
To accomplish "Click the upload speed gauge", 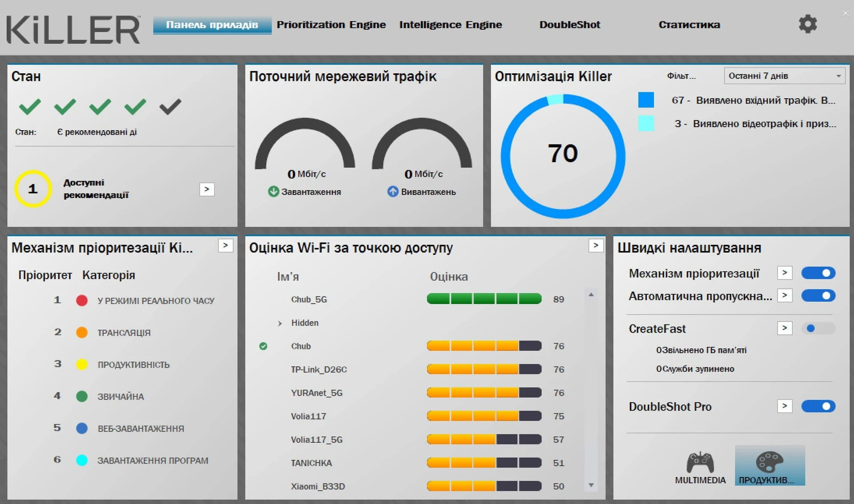I will click(422, 143).
